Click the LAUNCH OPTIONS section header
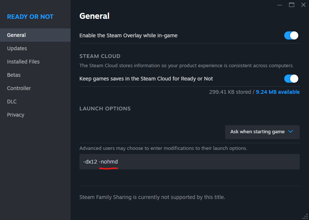The image size is (309, 220). (105, 109)
